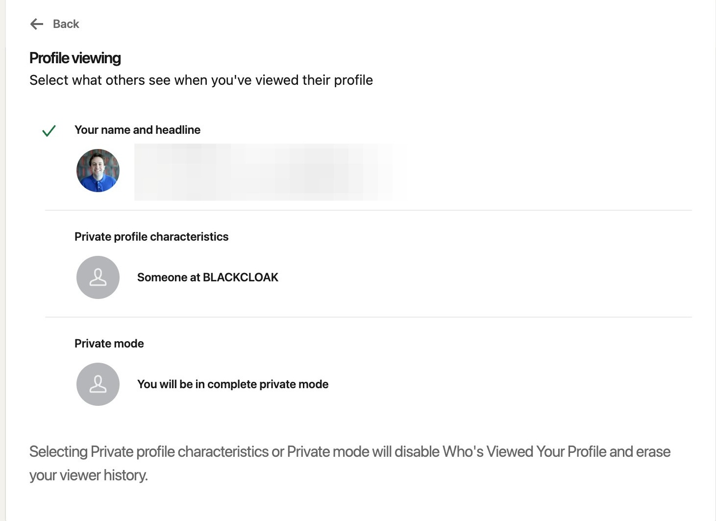This screenshot has height=521, width=716.
Task: Select the 'Your name and headline' option label
Action: [137, 130]
